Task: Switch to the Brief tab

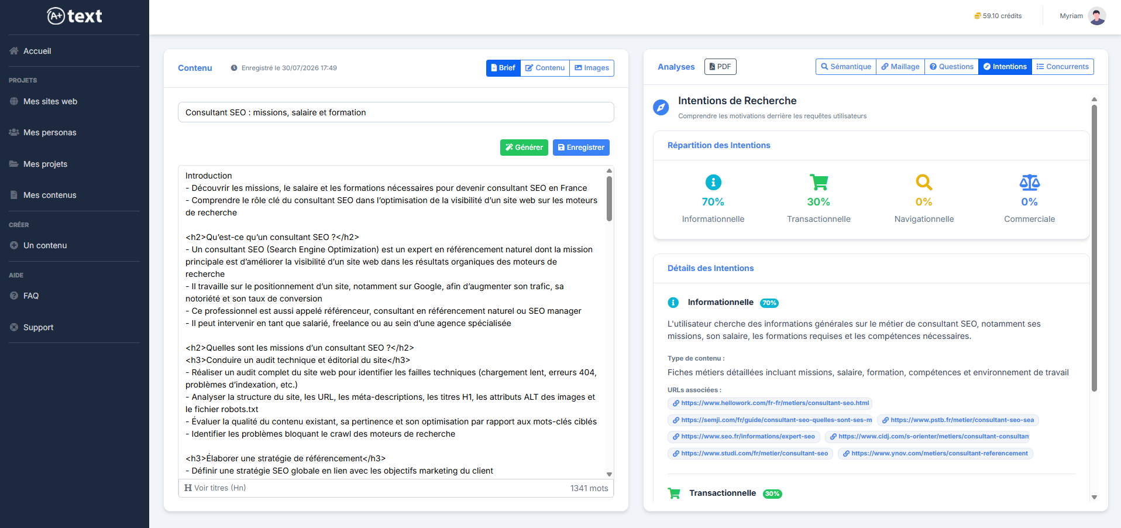Action: pyautogui.click(x=503, y=68)
